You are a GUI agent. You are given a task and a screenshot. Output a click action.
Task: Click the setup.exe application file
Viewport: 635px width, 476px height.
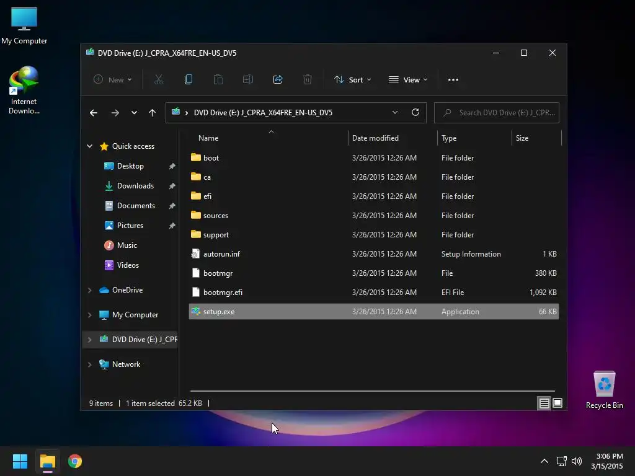point(374,312)
